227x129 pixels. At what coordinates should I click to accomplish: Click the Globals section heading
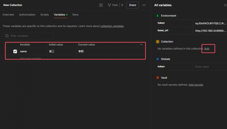(166, 59)
